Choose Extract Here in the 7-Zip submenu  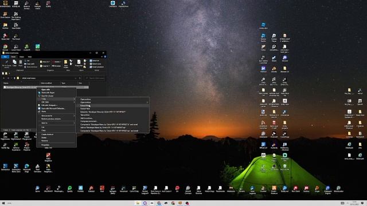[112, 109]
